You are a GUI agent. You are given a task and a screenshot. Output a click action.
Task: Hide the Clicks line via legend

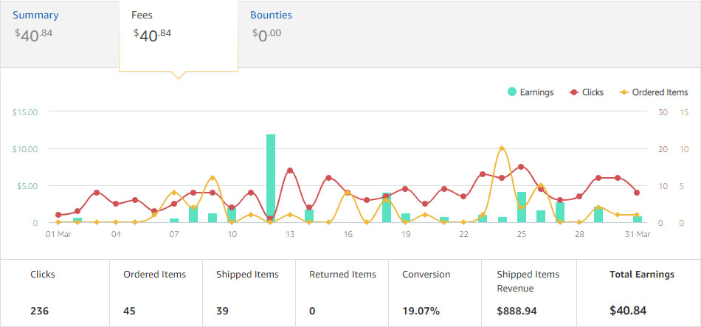click(592, 92)
